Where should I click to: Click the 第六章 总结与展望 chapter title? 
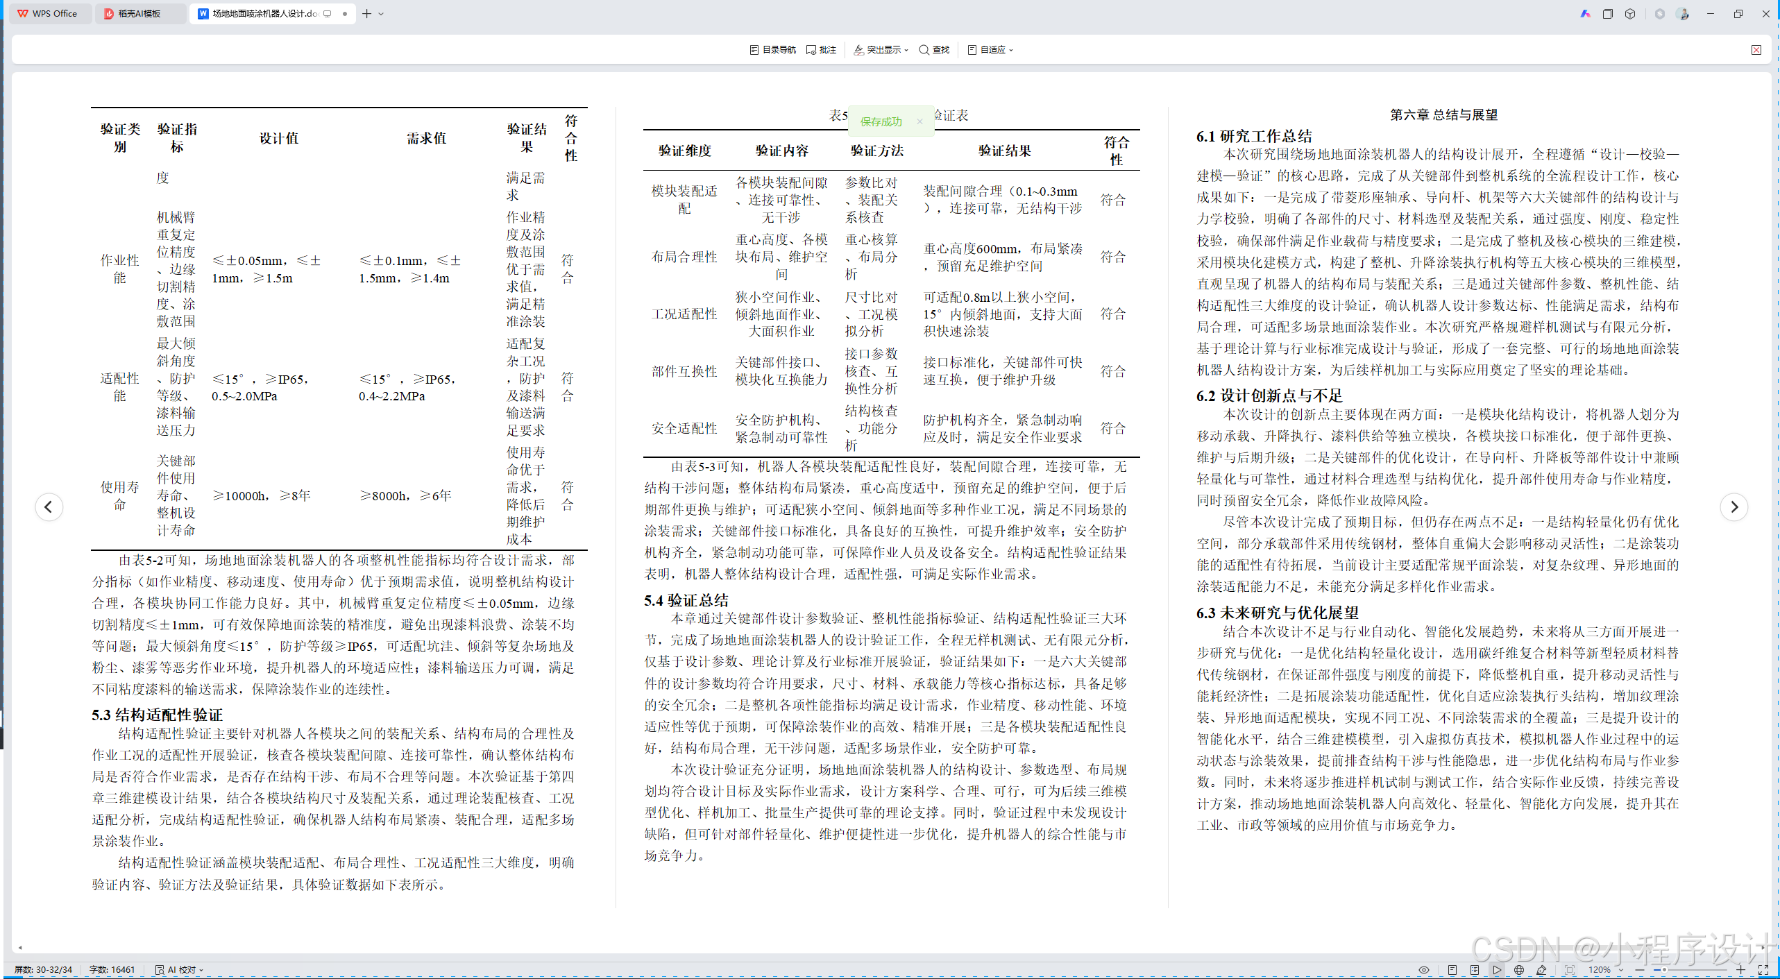(1443, 114)
